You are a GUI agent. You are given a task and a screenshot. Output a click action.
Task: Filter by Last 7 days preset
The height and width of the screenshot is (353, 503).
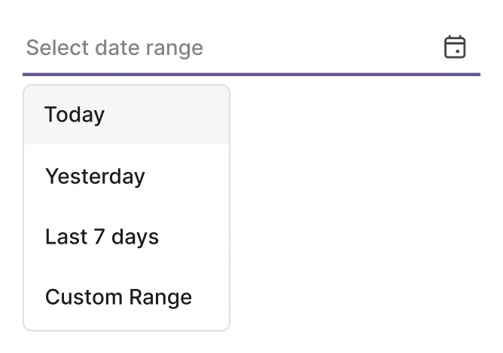127,237
